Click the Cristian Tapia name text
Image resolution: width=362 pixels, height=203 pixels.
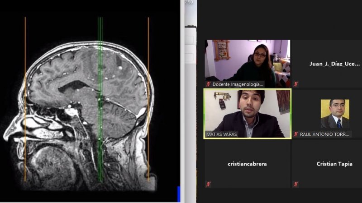(x=334, y=164)
